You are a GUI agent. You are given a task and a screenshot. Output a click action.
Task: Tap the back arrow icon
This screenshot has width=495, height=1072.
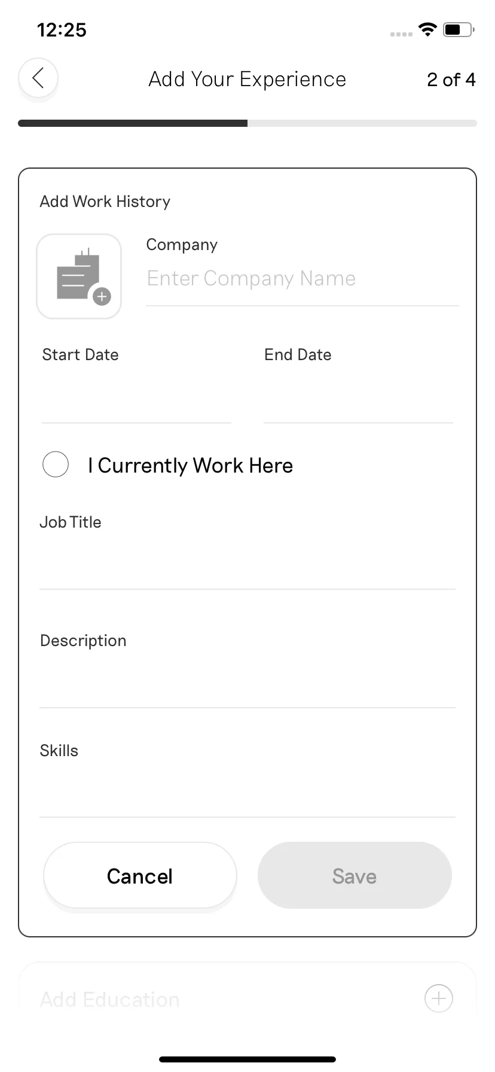click(x=38, y=78)
